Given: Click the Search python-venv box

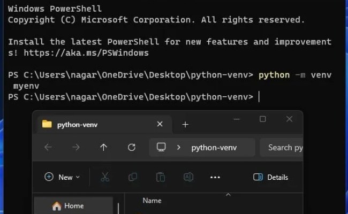Looking at the screenshot, I should pos(282,148).
